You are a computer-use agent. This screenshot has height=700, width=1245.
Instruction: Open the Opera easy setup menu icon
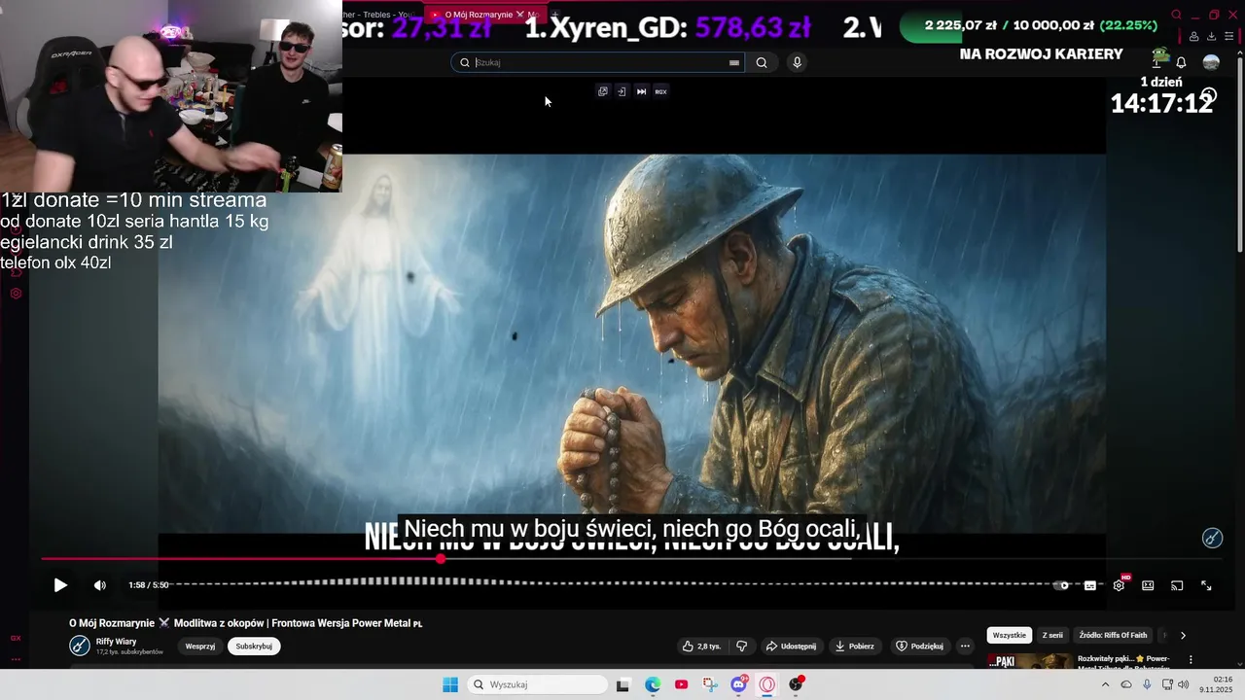[x=1228, y=36]
